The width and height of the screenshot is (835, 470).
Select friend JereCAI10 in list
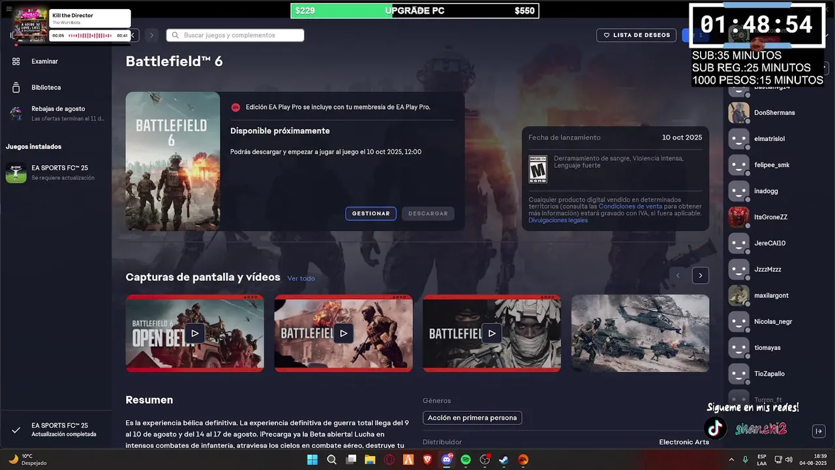(770, 243)
